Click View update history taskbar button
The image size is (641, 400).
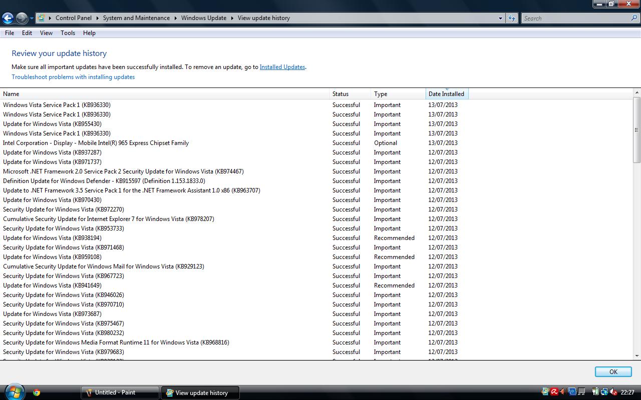pos(200,392)
